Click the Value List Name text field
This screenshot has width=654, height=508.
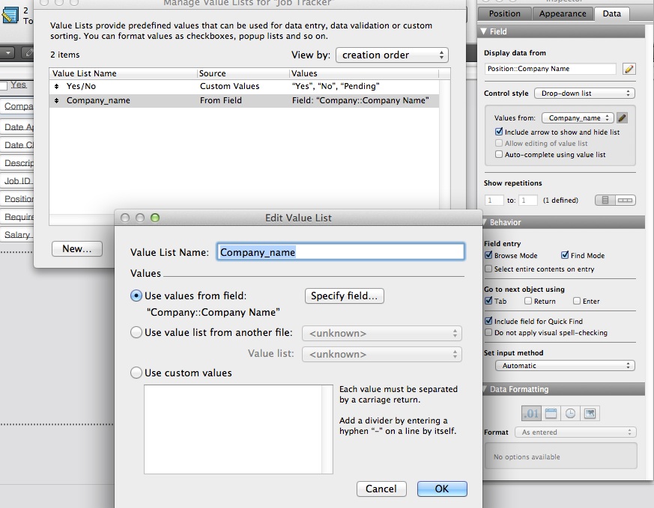[x=340, y=252]
